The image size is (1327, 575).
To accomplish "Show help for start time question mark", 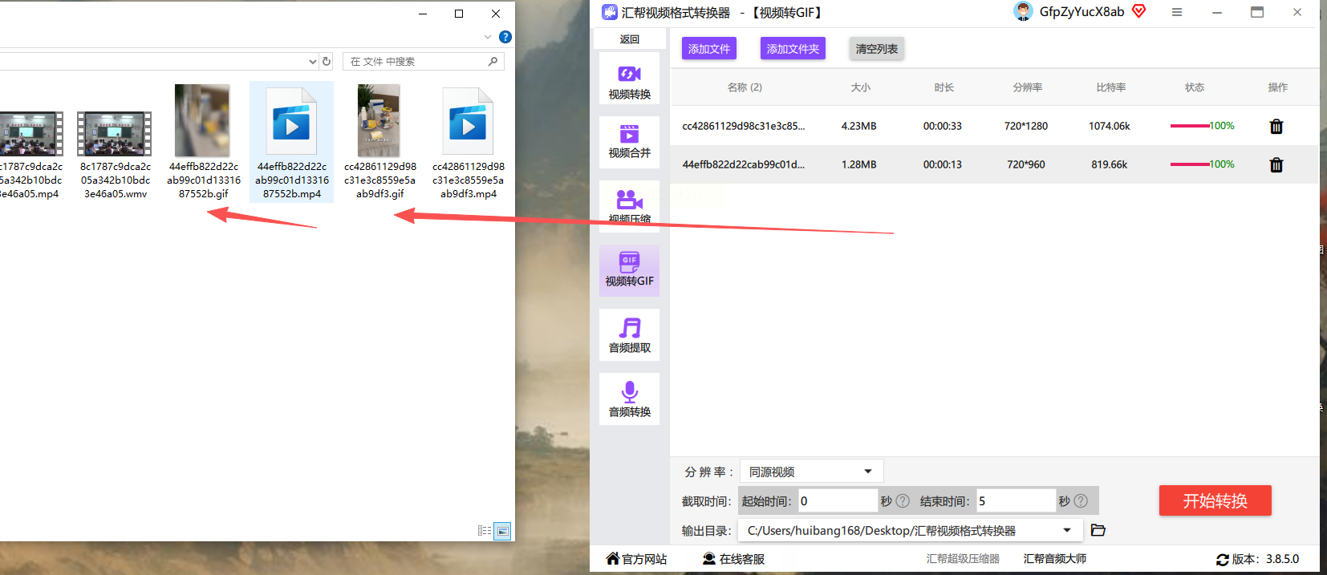I will tap(903, 500).
